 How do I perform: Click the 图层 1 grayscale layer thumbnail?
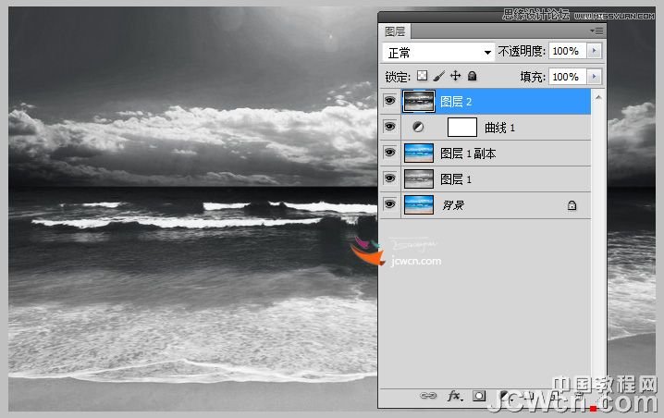419,178
